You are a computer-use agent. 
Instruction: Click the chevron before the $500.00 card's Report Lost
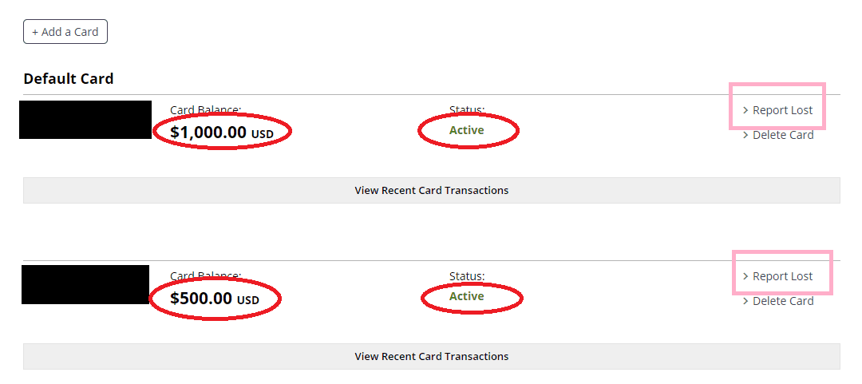pyautogui.click(x=745, y=276)
